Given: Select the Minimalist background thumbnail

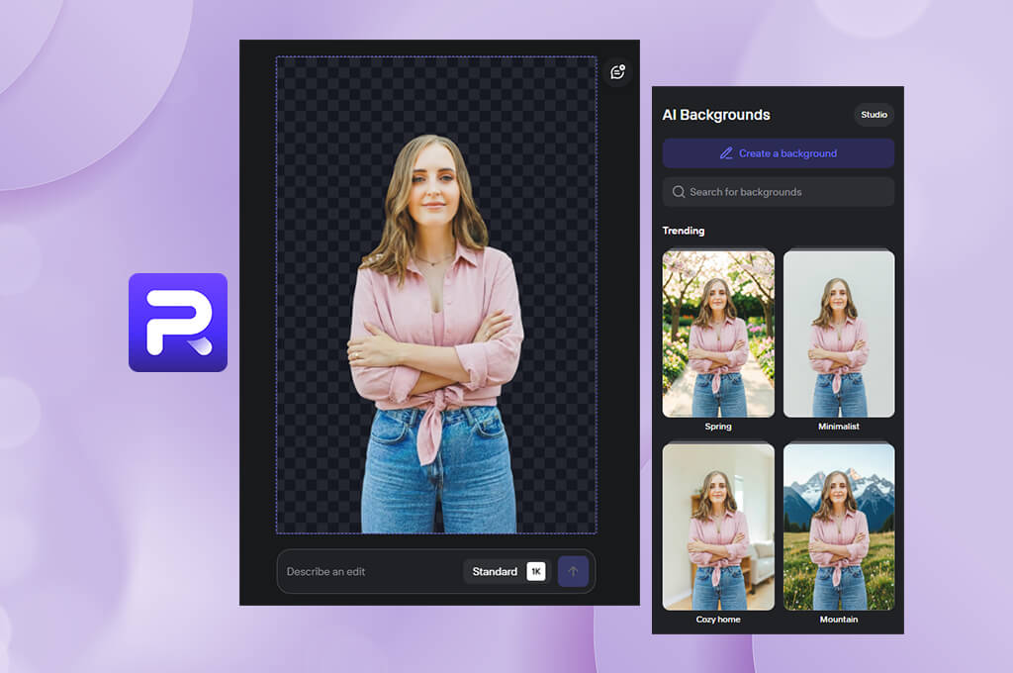Looking at the screenshot, I should pos(839,334).
